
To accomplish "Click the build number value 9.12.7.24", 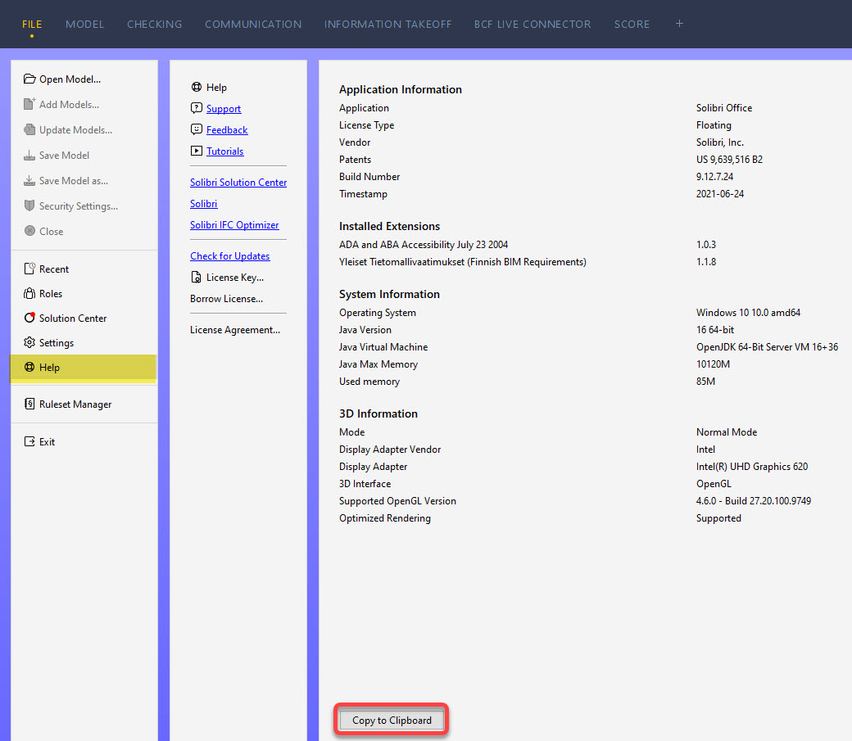I will pyautogui.click(x=714, y=177).
